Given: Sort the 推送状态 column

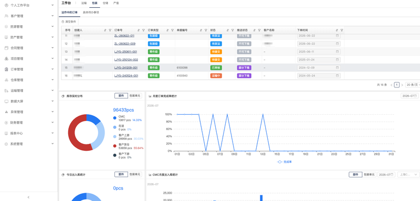Looking at the screenshot, I should [x=255, y=30].
